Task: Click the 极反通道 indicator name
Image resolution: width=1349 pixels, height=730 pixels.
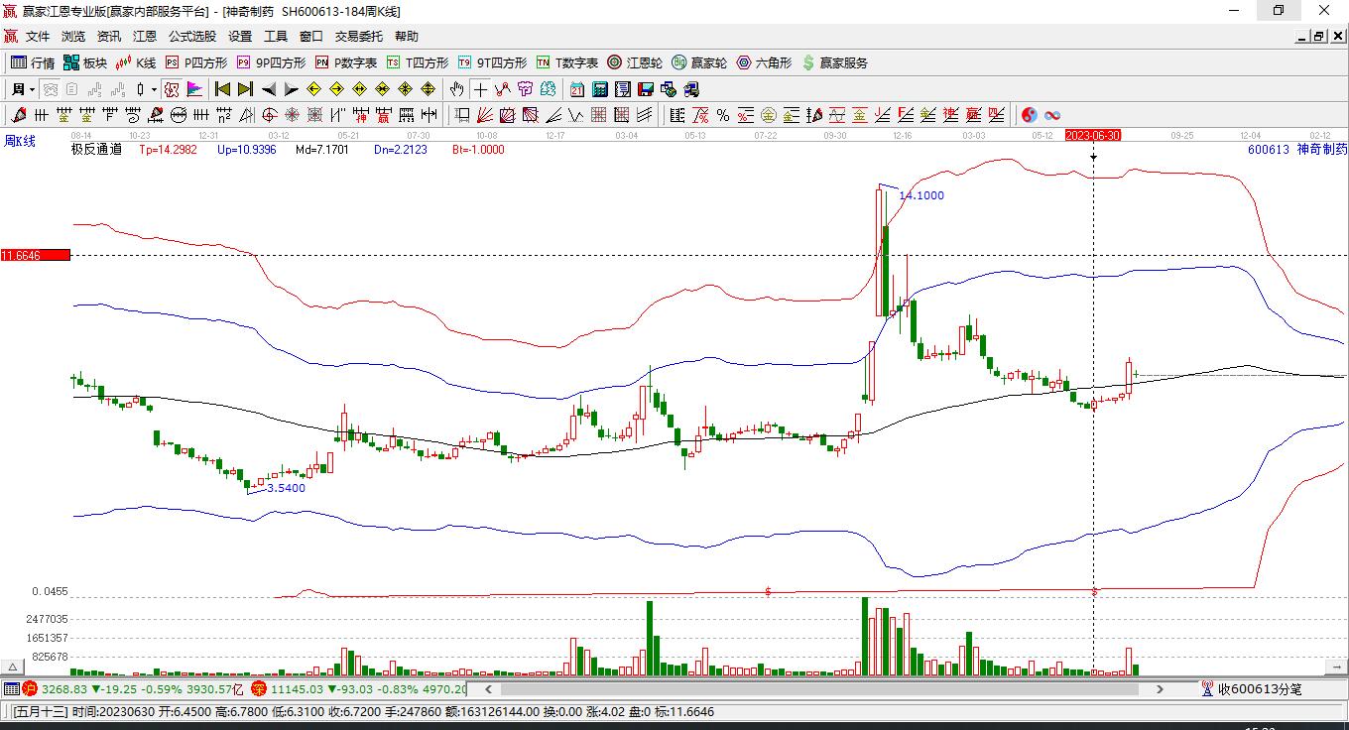Action: coord(96,150)
